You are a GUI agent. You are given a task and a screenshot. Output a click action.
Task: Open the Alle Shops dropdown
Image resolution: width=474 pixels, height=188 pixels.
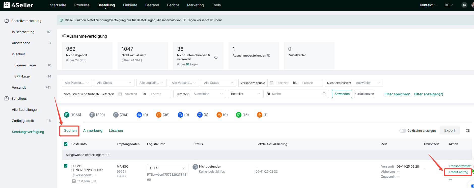(114, 83)
